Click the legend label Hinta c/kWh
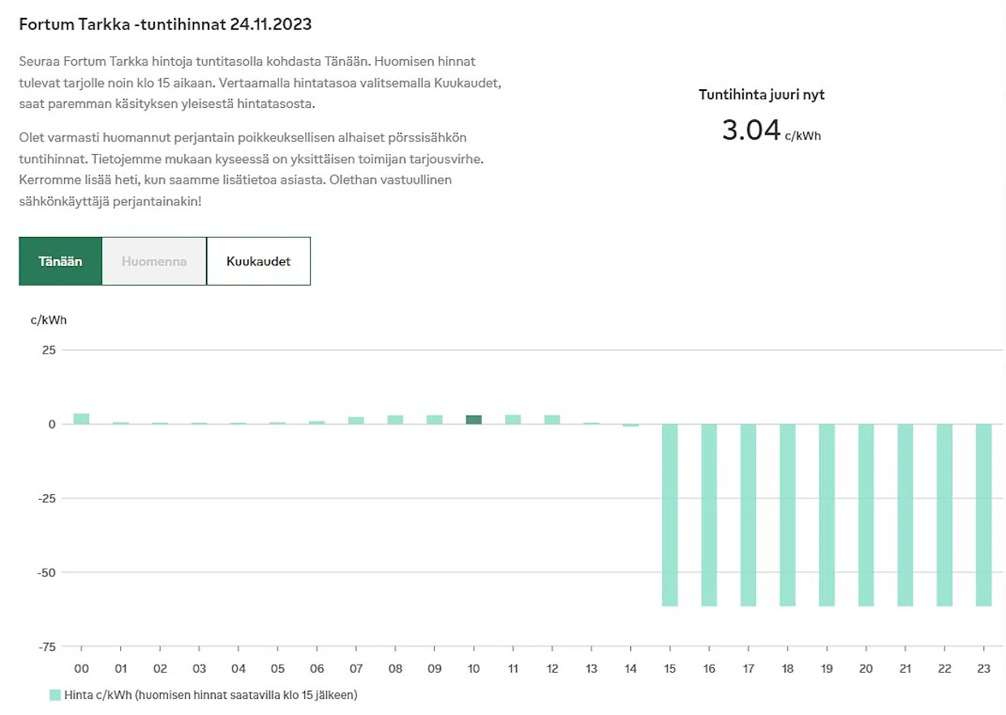Viewport: 1006px width, 715px height. tap(210, 695)
